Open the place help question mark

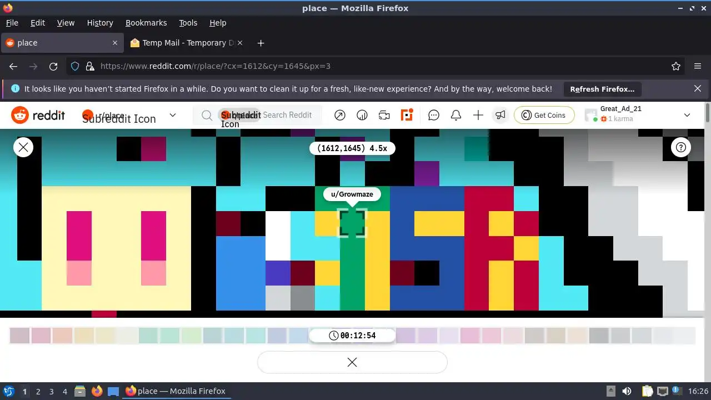point(681,147)
